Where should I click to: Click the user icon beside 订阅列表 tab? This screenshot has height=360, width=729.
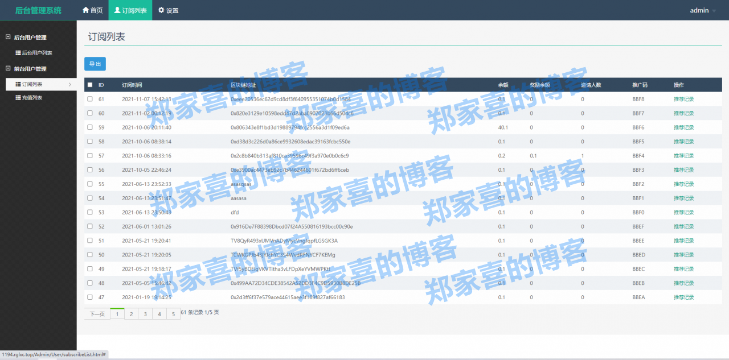pyautogui.click(x=117, y=10)
